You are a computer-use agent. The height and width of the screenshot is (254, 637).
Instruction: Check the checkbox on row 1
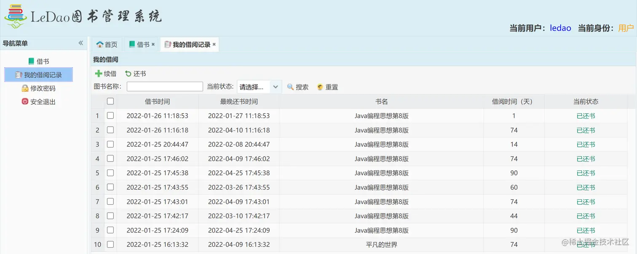point(110,115)
